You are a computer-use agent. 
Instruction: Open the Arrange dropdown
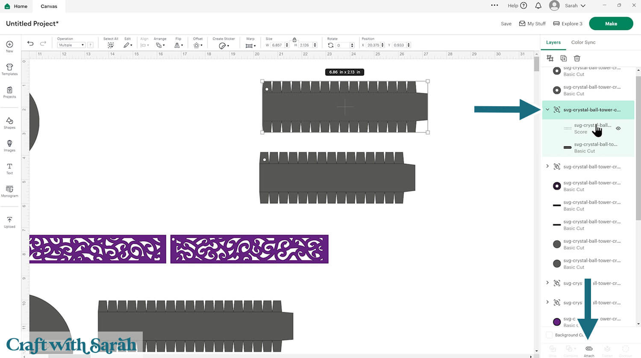160,45
